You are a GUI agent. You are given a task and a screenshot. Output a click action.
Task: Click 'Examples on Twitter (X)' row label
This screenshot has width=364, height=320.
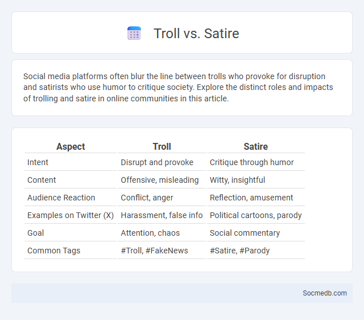(x=71, y=215)
